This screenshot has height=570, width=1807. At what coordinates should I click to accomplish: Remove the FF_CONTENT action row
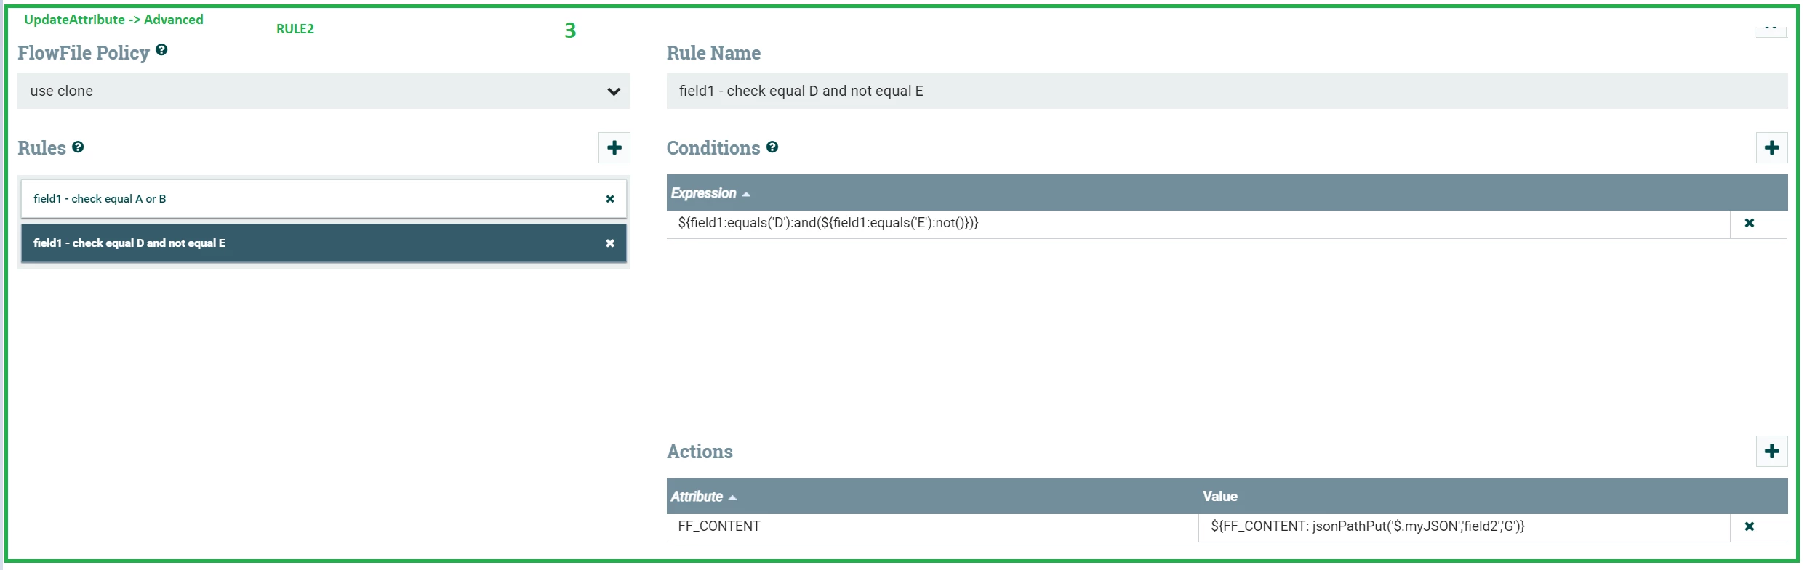pyautogui.click(x=1750, y=526)
